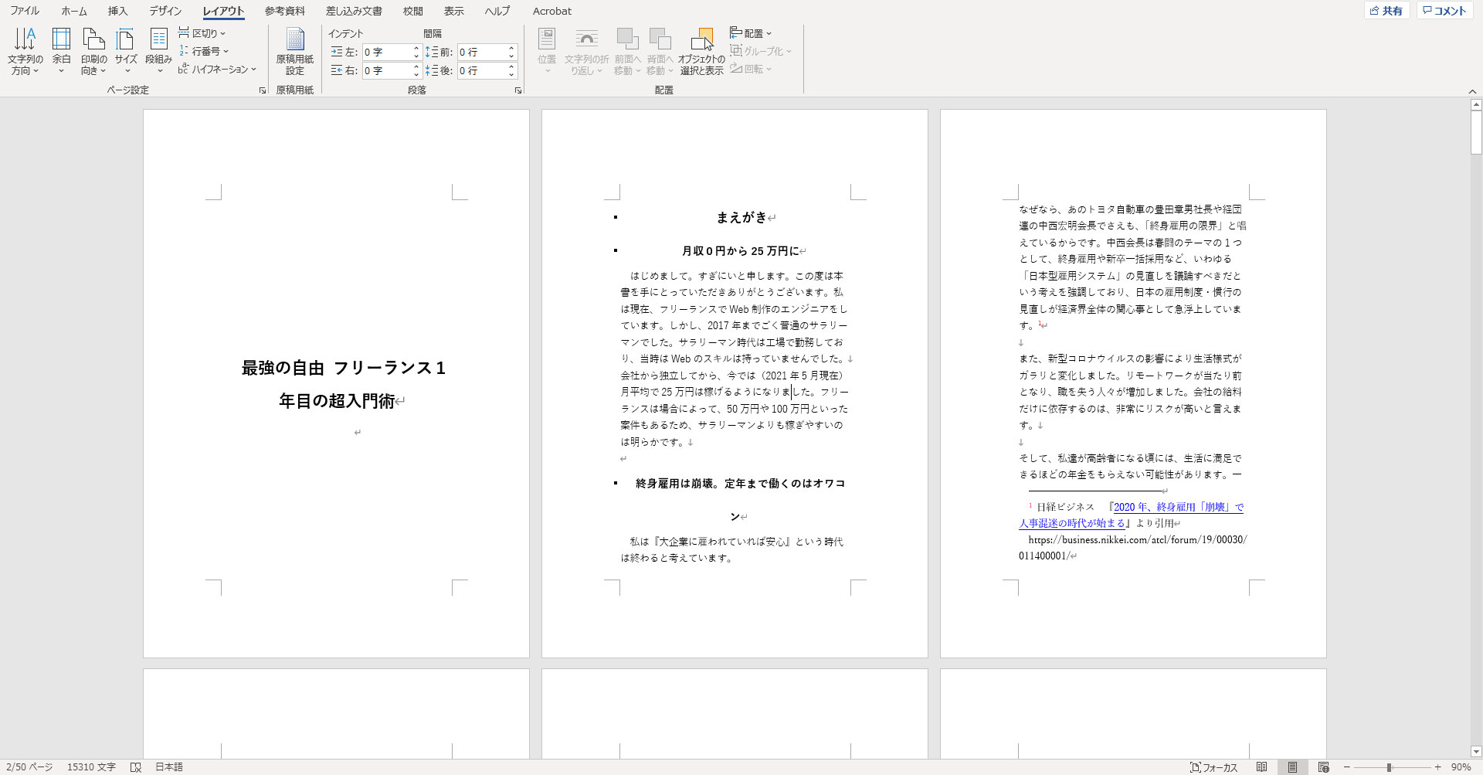Open the 段落 paragraph dialog launcher
Screen dimensions: 1483x775
click(x=518, y=90)
